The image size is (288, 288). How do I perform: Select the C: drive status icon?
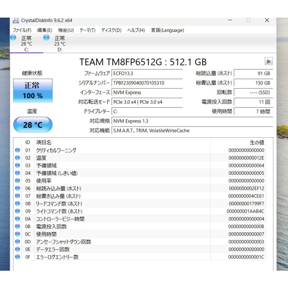(13, 38)
